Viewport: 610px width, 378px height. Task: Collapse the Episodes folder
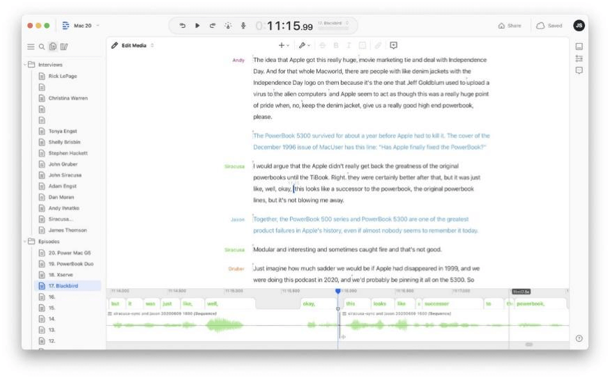25,242
